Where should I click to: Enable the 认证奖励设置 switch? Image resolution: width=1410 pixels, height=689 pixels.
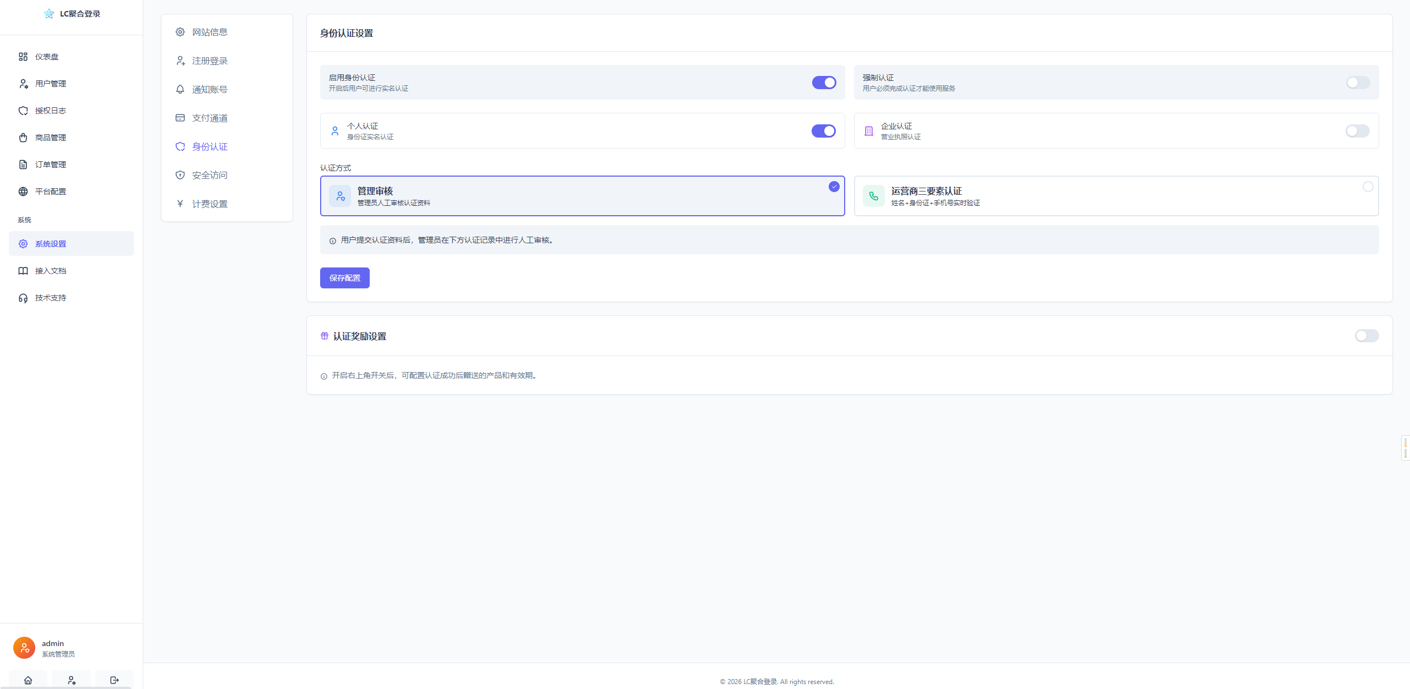pyautogui.click(x=1366, y=336)
